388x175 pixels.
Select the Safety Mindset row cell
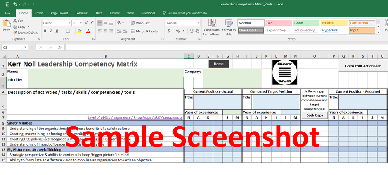point(95,123)
